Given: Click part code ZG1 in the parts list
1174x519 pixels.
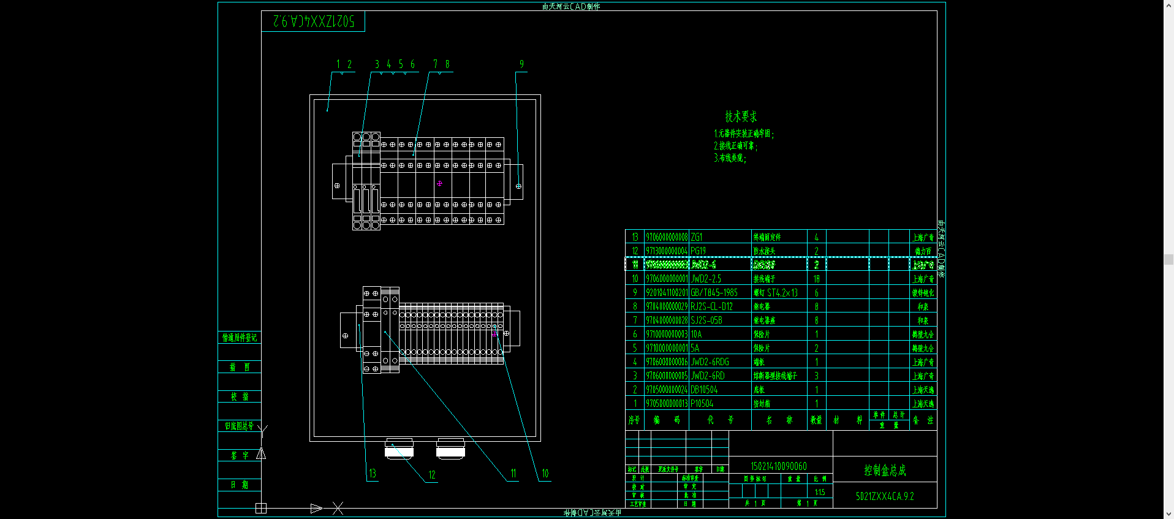Looking at the screenshot, I should 697,237.
